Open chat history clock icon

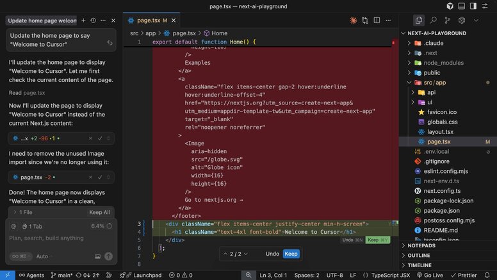pyautogui.click(x=94, y=21)
